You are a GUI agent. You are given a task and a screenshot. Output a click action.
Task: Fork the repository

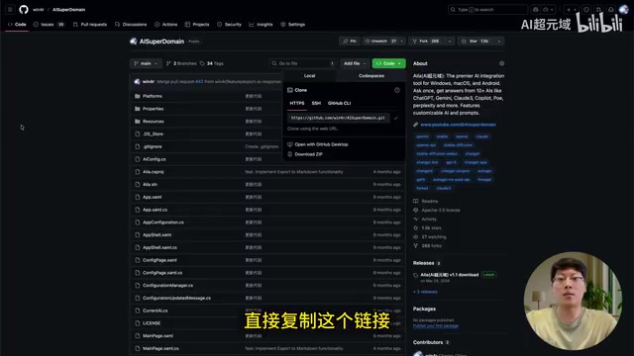(x=426, y=42)
